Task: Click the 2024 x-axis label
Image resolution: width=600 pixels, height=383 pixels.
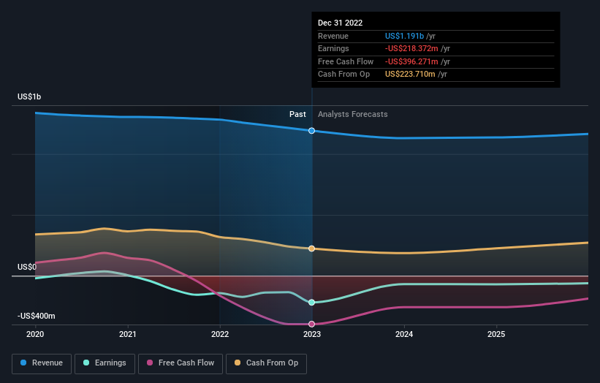Action: coord(404,335)
